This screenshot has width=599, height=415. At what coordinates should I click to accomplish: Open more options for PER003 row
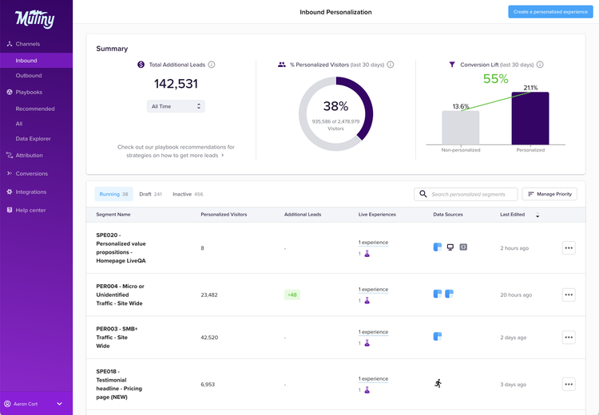click(569, 337)
